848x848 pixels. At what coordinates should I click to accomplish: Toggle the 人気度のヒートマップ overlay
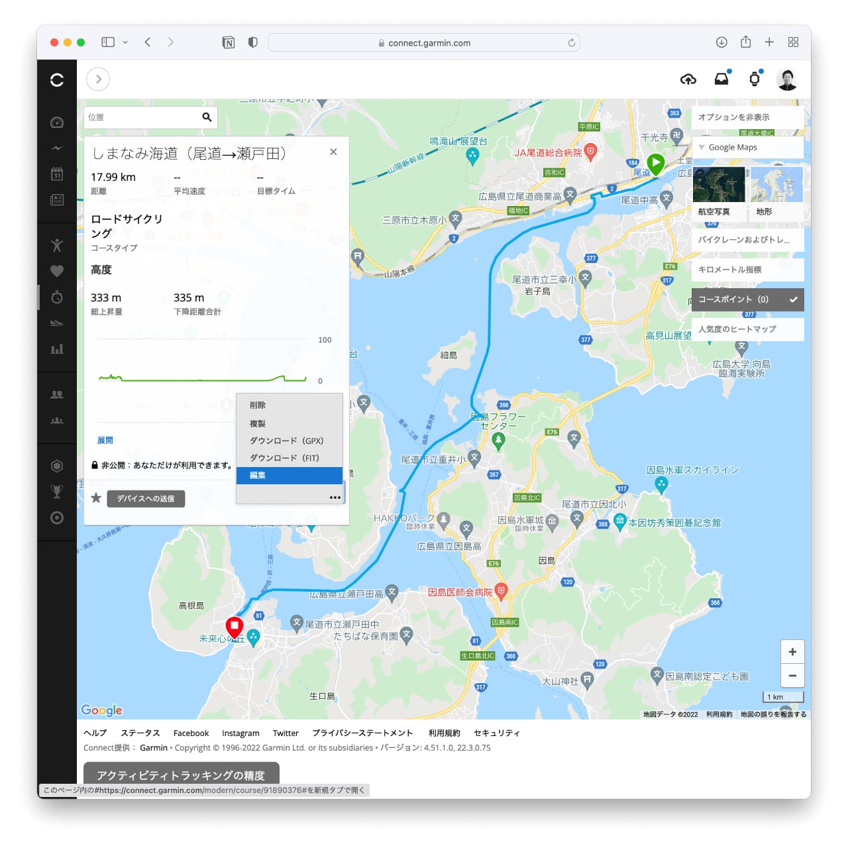pos(747,329)
